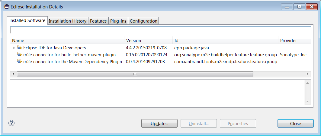Click the Maven Dependency Plugin connector icon
This screenshot has height=136, width=321.
tap(20, 61)
